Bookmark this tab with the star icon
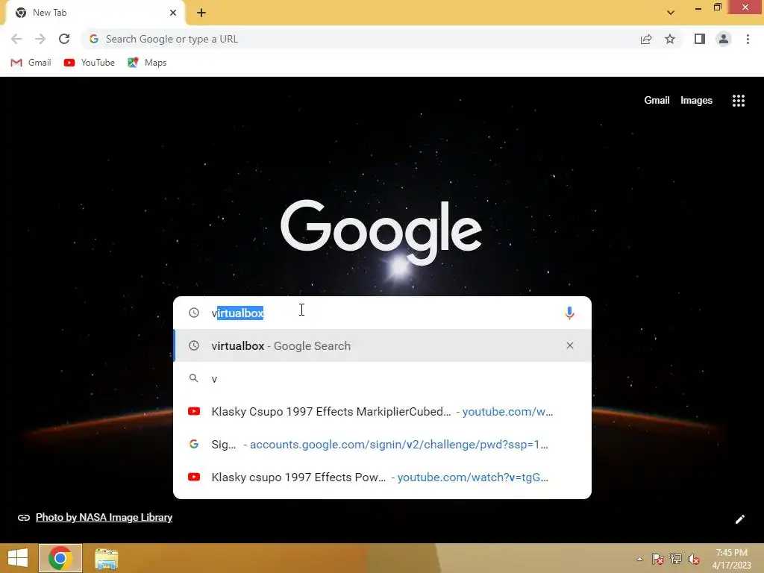 tap(670, 39)
